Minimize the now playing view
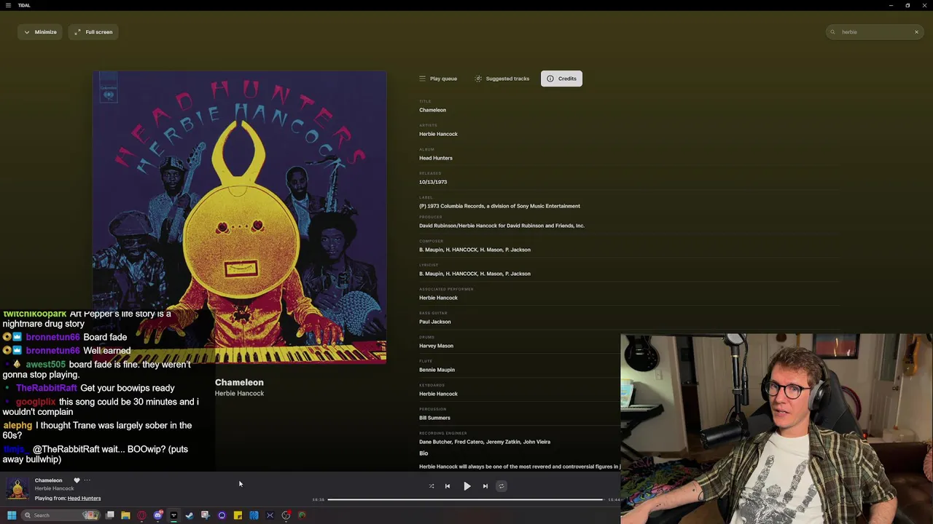 (40, 32)
